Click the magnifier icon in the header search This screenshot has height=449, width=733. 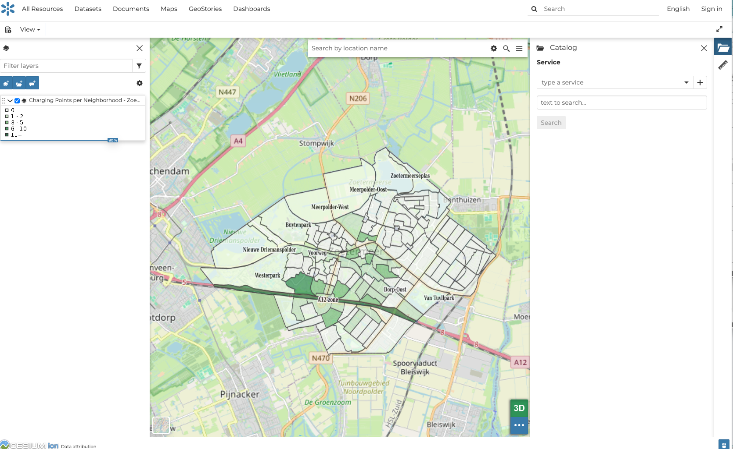coord(534,9)
